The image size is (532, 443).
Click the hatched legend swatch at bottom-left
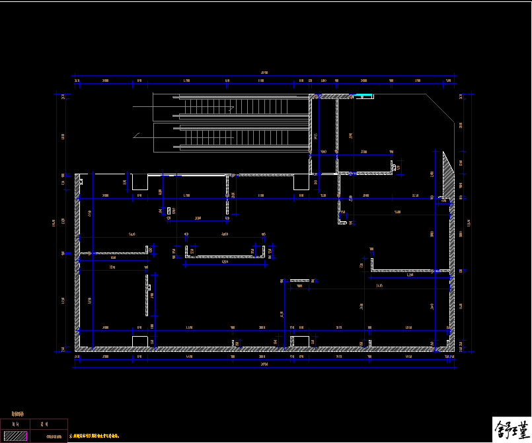pyautogui.click(x=17, y=436)
